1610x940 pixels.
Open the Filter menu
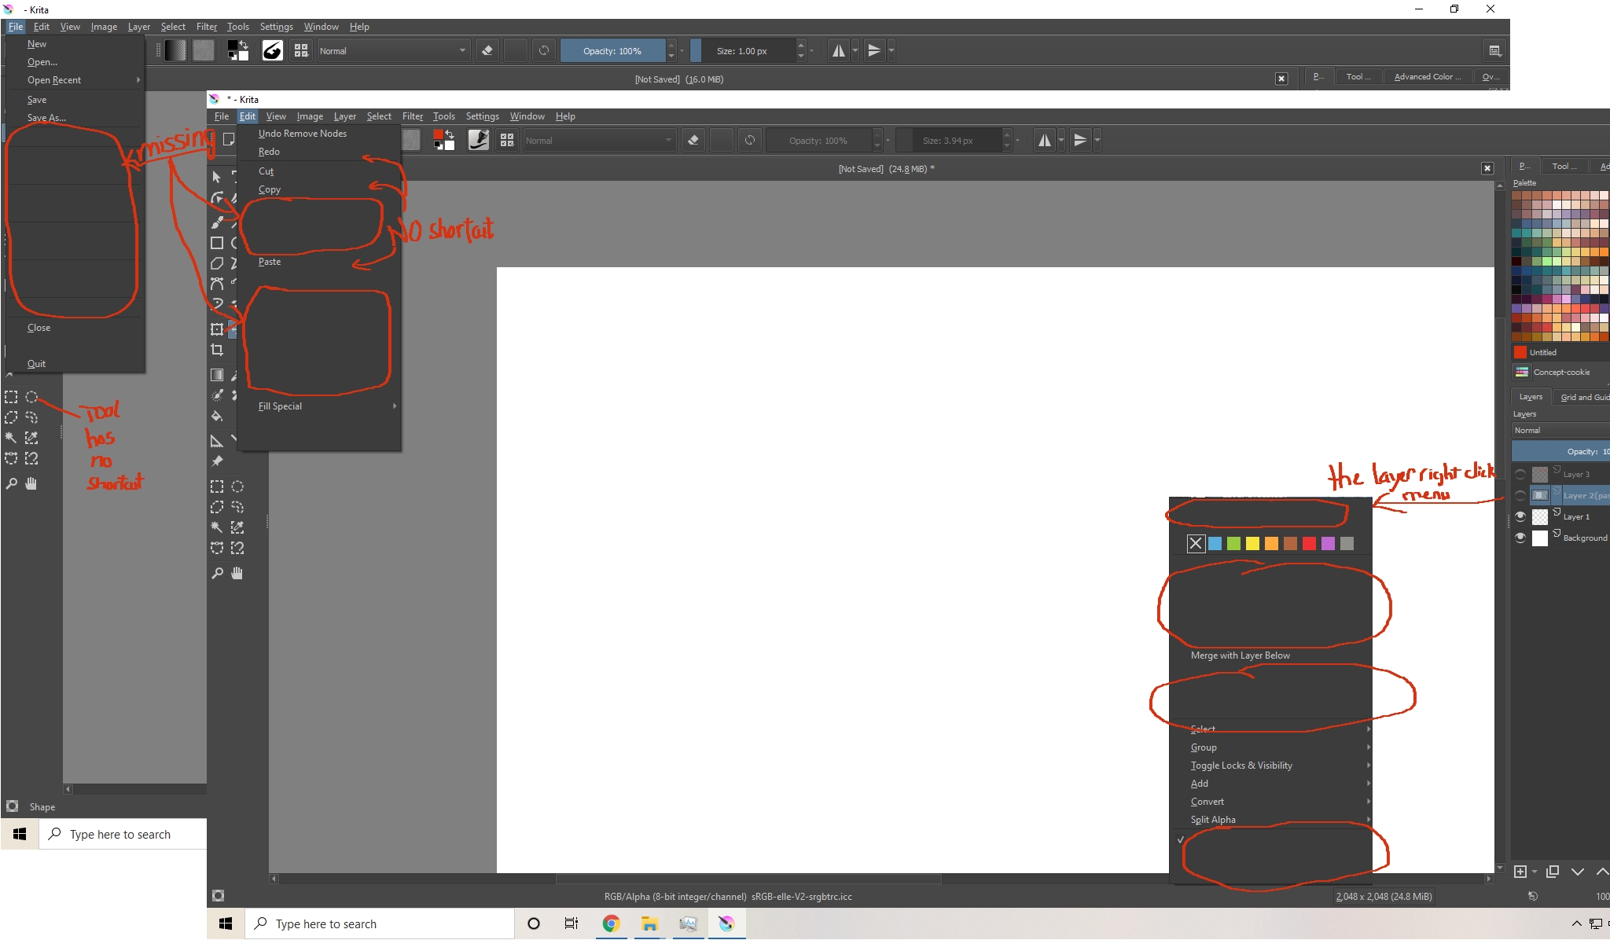tap(412, 116)
